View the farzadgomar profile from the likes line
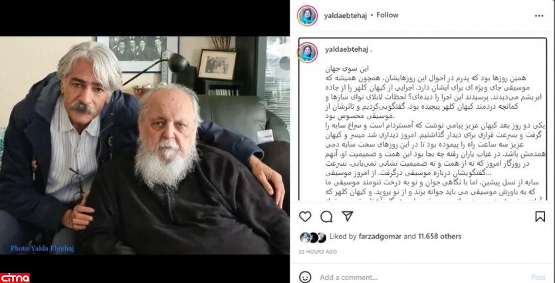 pyautogui.click(x=379, y=237)
